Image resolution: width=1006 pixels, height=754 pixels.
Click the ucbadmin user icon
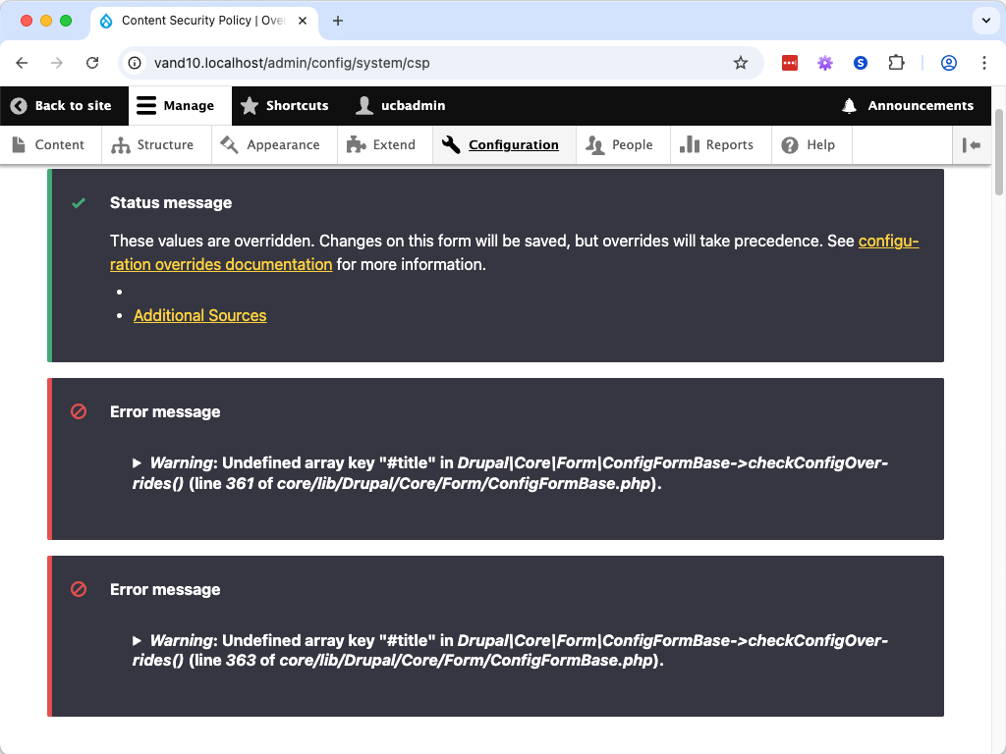pyautogui.click(x=364, y=105)
